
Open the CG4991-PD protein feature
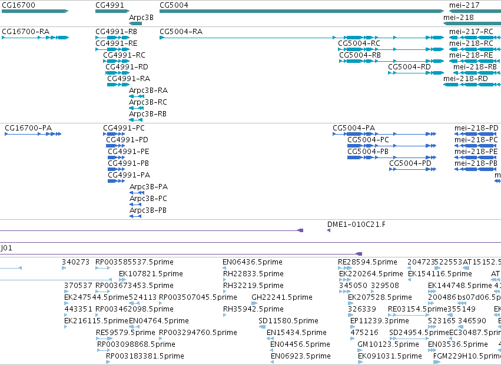point(115,146)
